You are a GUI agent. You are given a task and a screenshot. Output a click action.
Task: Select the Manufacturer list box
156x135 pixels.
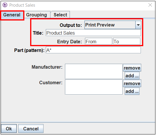click(94, 71)
